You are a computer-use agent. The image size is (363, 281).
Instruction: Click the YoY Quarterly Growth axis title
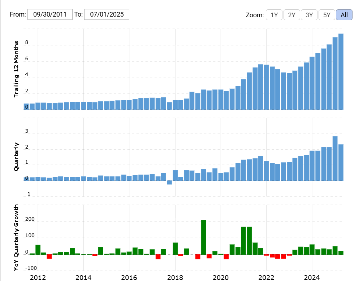16,238
